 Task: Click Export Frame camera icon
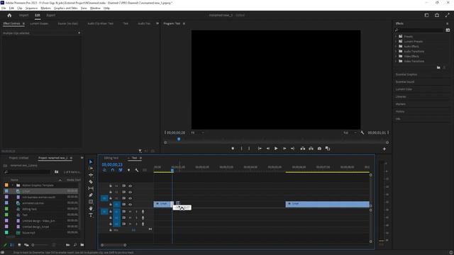point(319,149)
